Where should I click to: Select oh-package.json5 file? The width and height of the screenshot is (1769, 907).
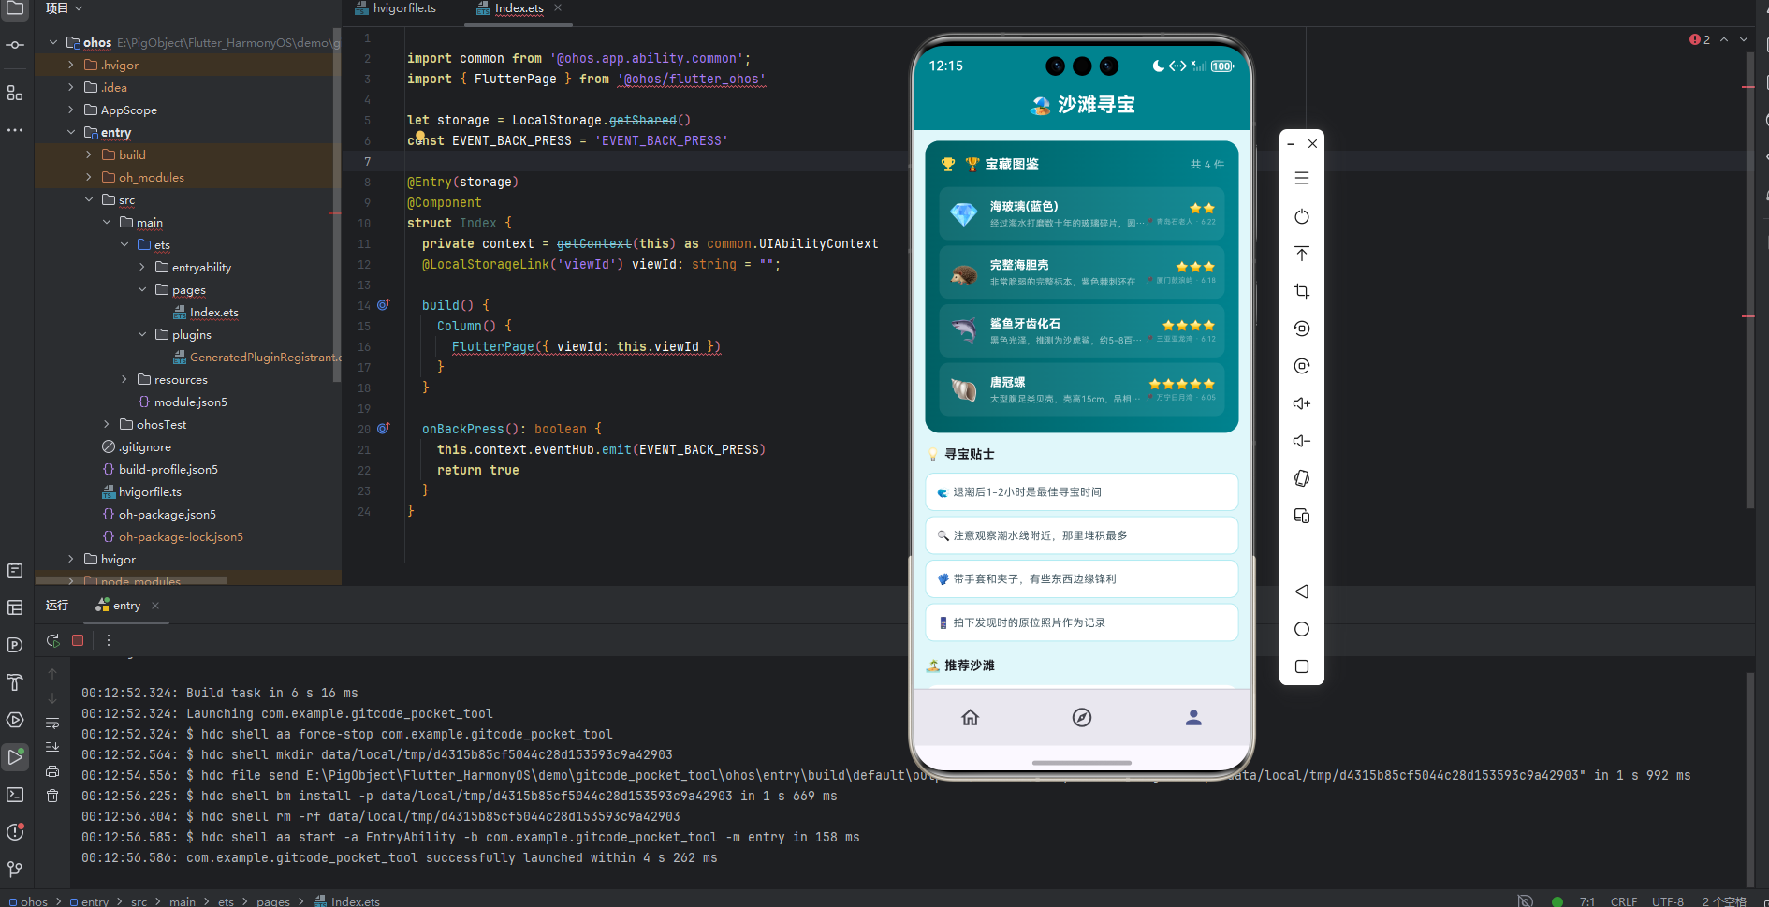point(159,514)
